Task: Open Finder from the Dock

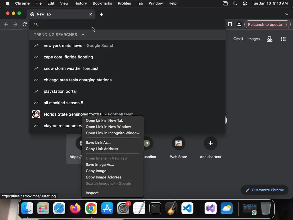Action: [x=27, y=208]
